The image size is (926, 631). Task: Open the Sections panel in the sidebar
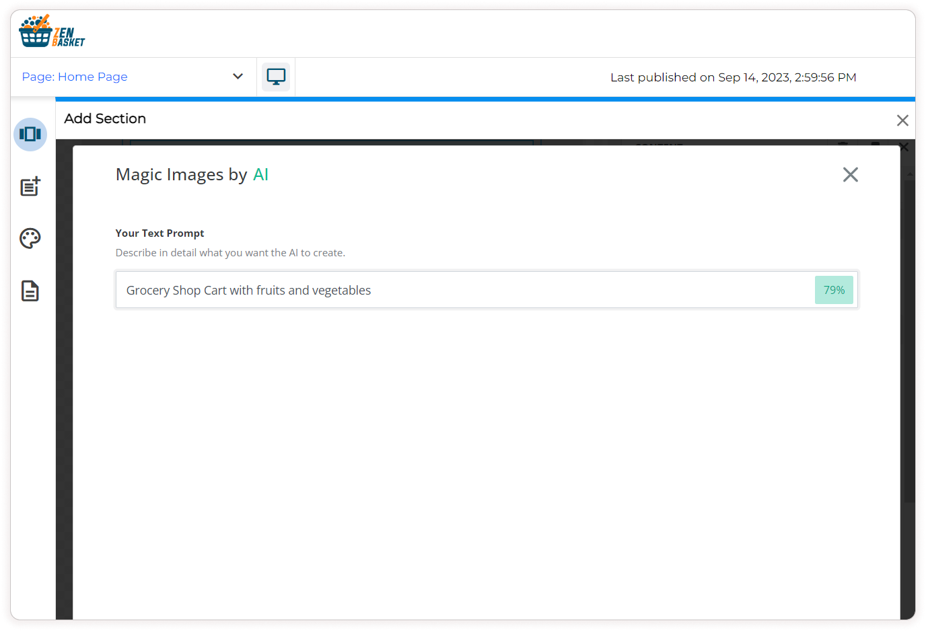(30, 135)
